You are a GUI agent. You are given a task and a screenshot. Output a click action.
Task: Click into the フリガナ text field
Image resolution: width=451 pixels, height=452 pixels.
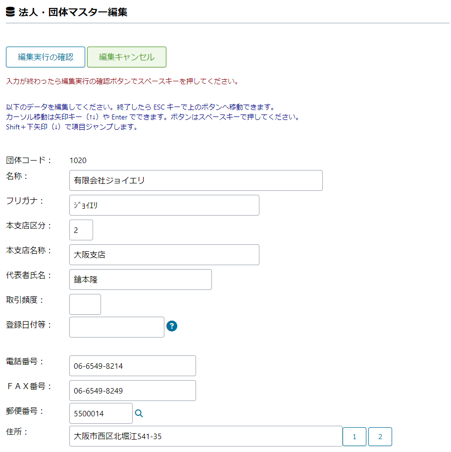tap(164, 205)
